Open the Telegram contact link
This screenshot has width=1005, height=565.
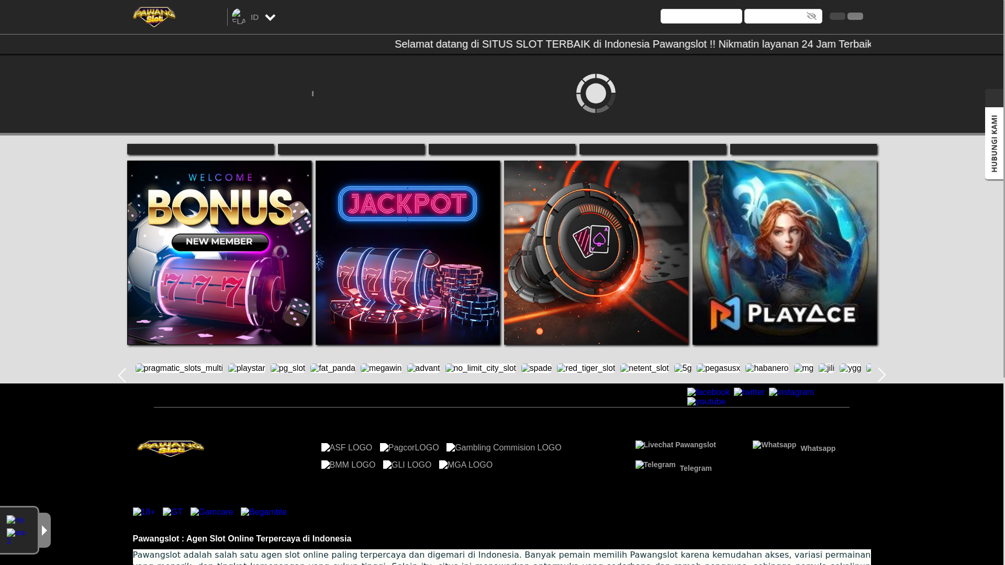(x=674, y=466)
